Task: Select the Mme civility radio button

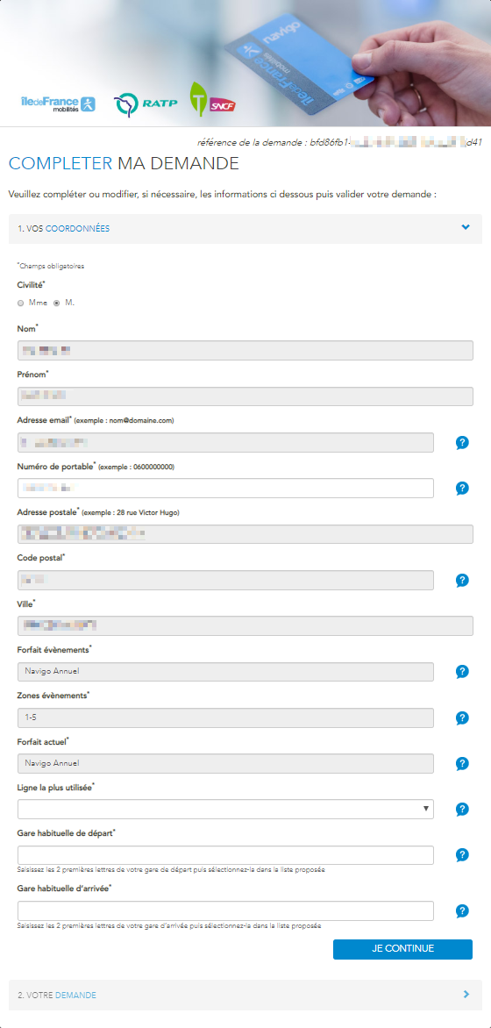Action: (21, 303)
